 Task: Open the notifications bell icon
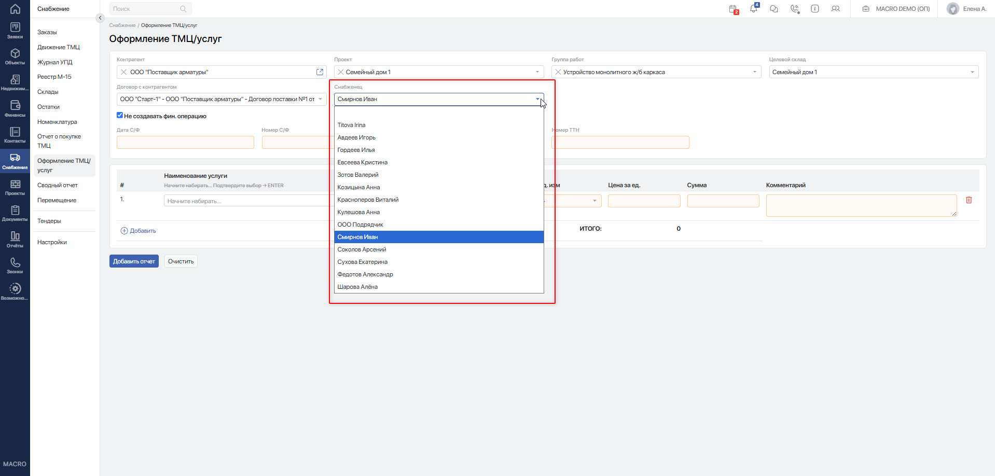click(x=753, y=8)
